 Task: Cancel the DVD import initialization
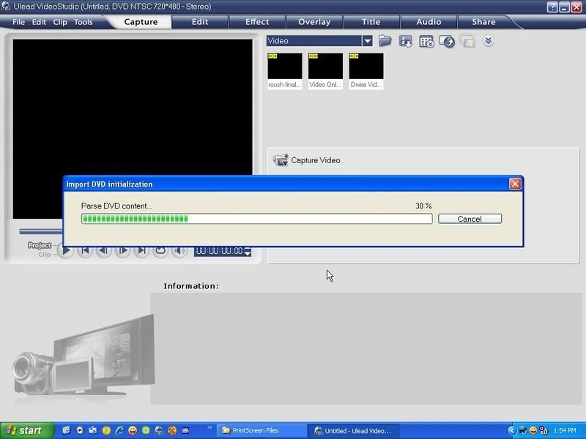(x=470, y=219)
